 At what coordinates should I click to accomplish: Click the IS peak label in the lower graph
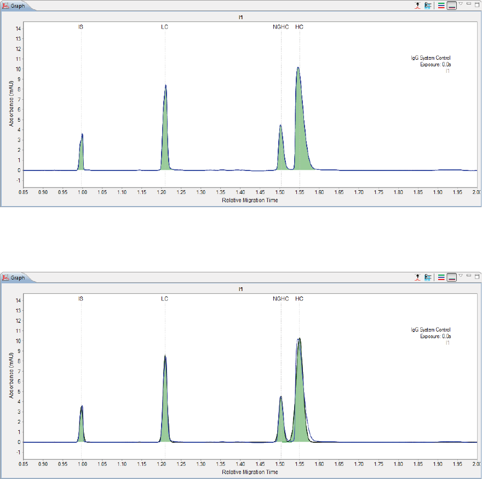click(x=81, y=299)
